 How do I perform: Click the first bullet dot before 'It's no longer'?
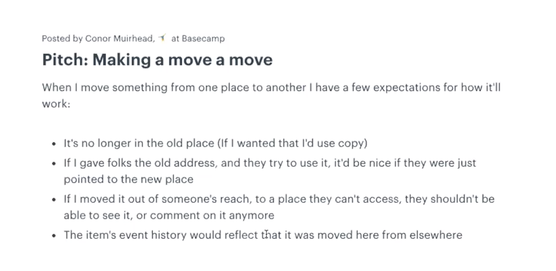(54, 144)
